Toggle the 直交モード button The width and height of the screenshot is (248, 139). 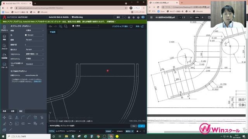coord(129,131)
